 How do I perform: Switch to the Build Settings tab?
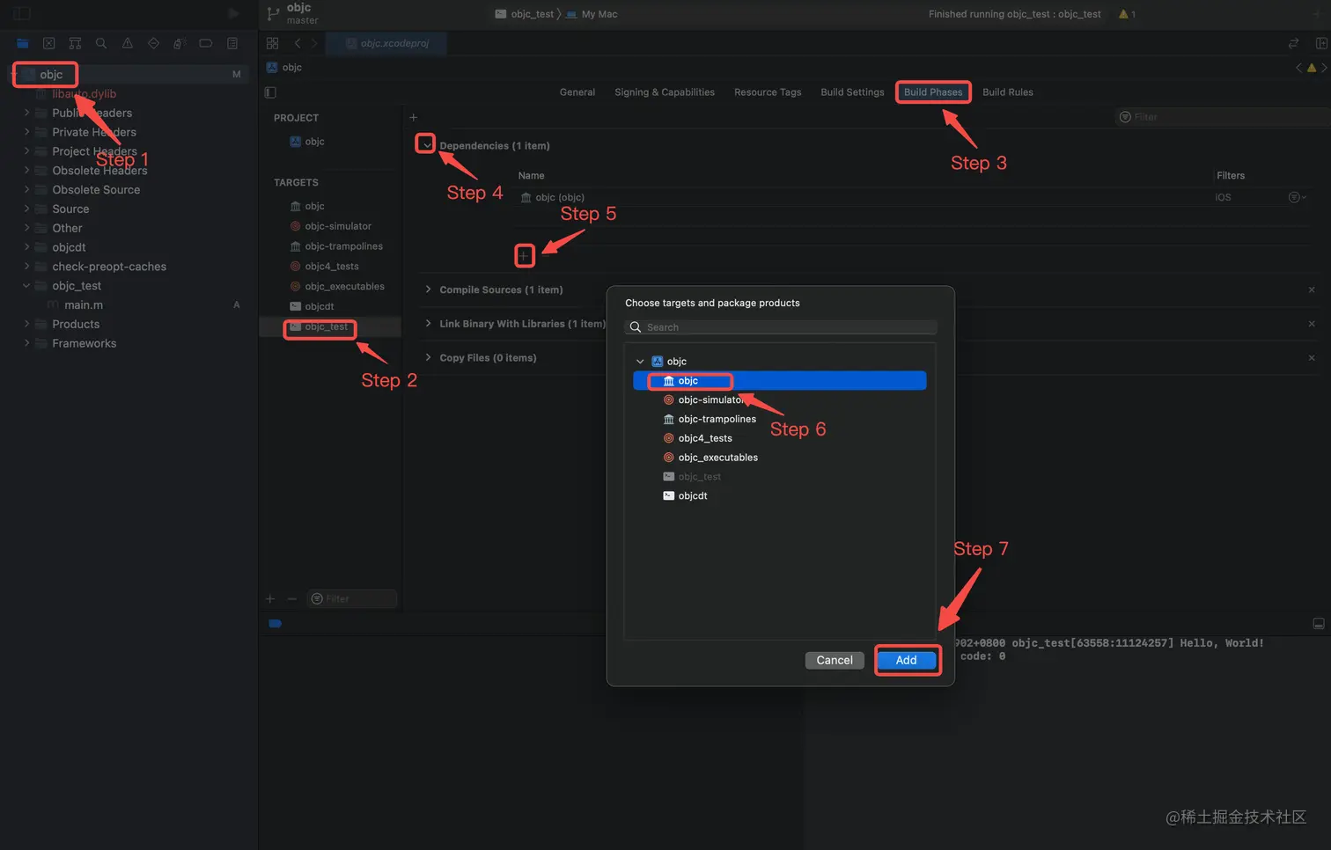click(x=852, y=92)
